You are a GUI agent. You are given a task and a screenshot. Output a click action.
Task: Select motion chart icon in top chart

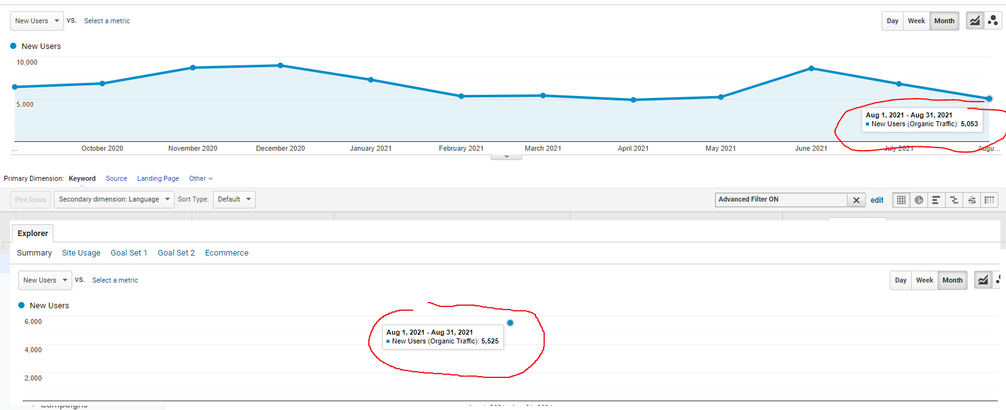click(993, 21)
